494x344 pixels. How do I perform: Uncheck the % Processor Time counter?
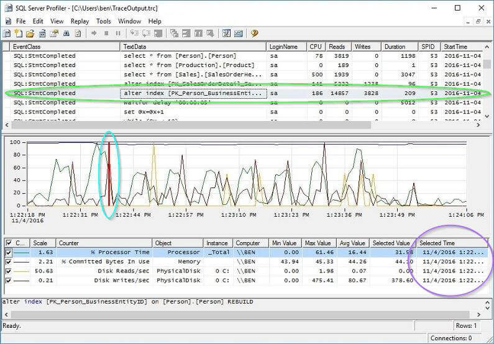point(9,253)
